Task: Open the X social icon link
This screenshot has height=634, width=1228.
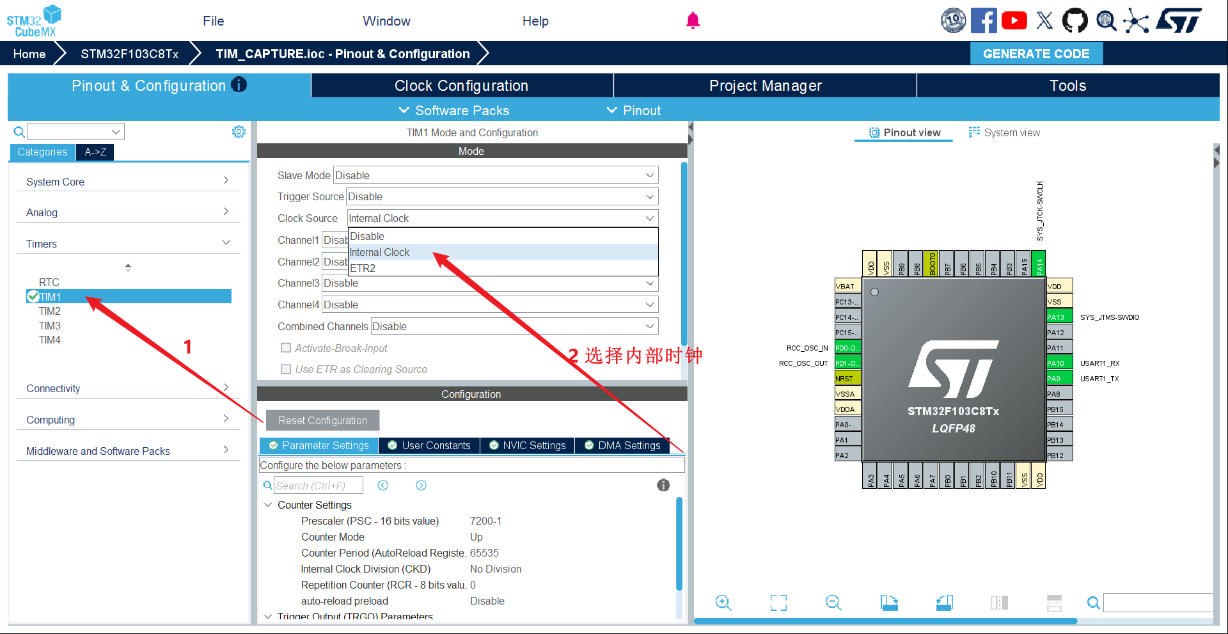Action: tap(1044, 20)
